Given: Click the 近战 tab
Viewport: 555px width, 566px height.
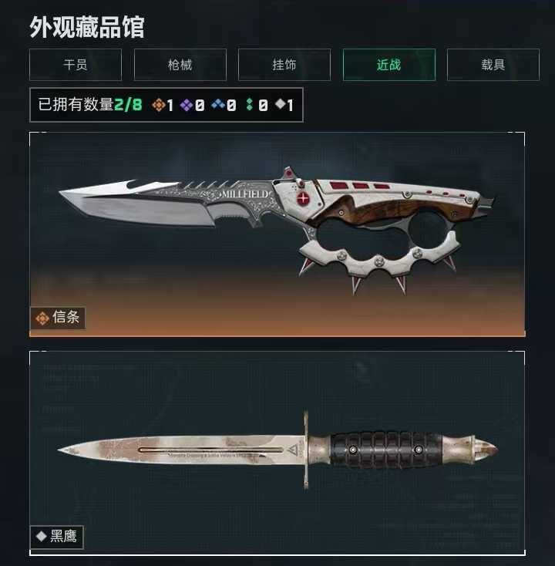Looking at the screenshot, I should [389, 65].
